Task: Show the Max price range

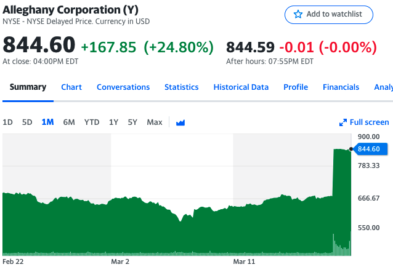Action: click(x=155, y=122)
